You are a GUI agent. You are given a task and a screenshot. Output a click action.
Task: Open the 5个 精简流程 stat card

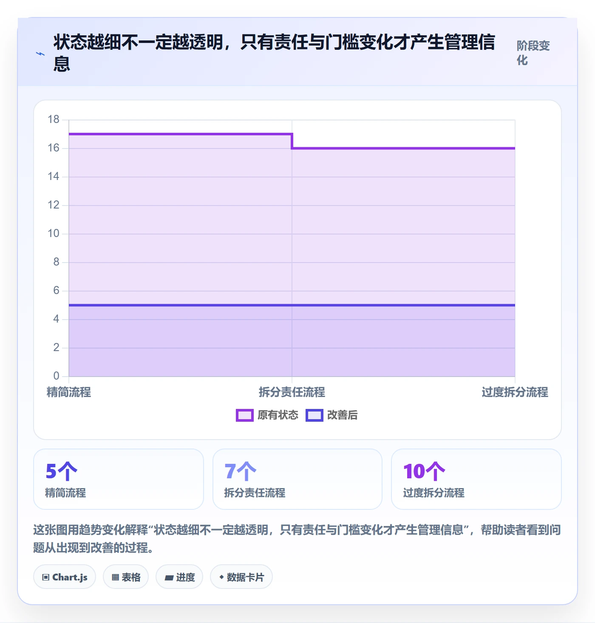tap(119, 479)
